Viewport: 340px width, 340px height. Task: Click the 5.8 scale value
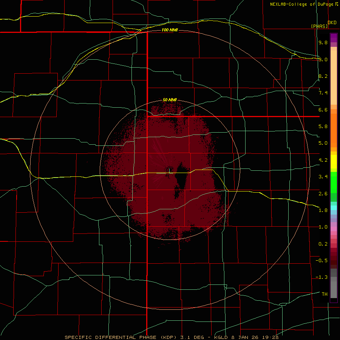point(323,127)
